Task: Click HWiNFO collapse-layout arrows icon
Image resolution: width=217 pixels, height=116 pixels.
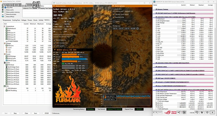Action: pos(160,112)
